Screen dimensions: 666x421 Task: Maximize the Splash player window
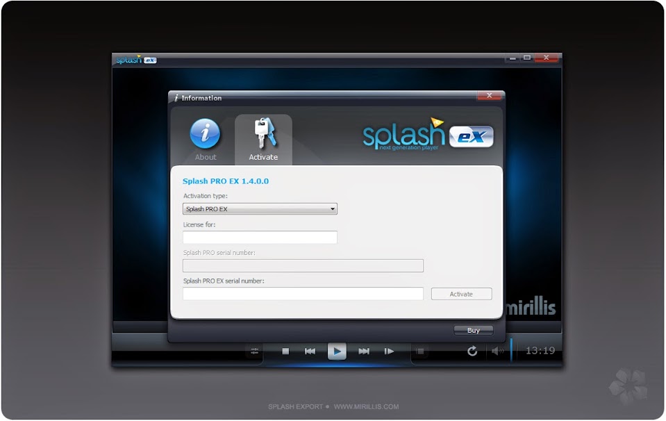click(527, 58)
